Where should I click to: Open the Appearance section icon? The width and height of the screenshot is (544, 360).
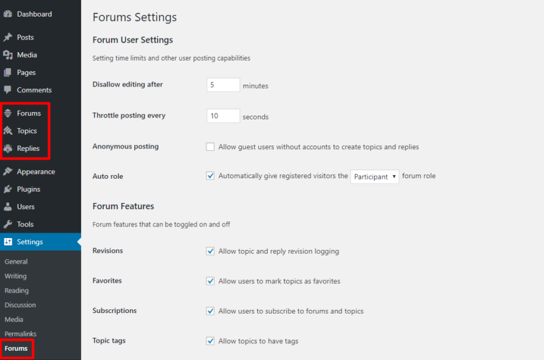9,171
